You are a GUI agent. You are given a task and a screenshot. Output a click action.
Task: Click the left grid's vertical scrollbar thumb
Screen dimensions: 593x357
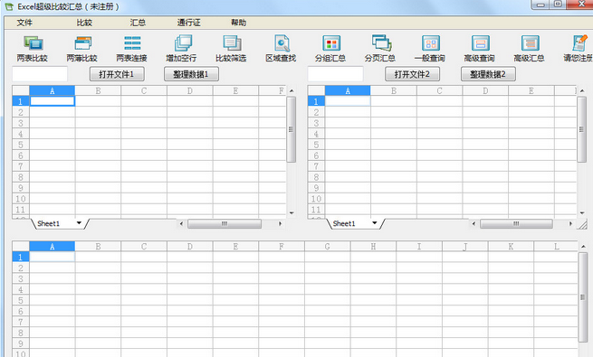(x=291, y=129)
